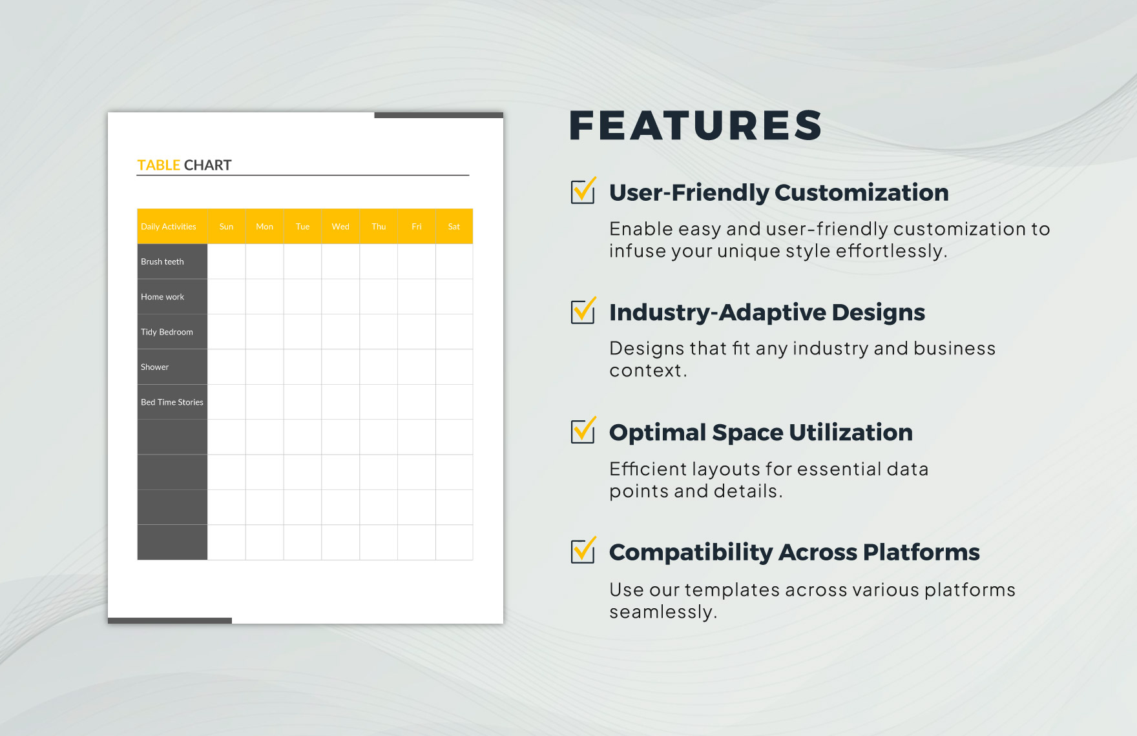Click the Industry-Adaptive Designs heading

(767, 312)
